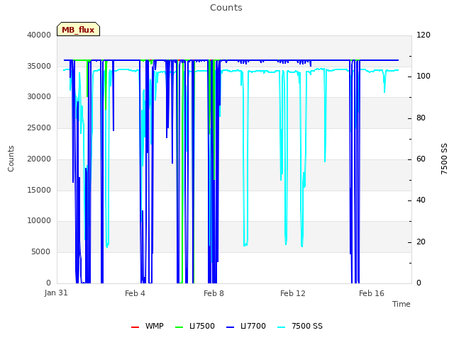The height and width of the screenshot is (340, 454).
Task: Click the Jan 31 x-axis label
Action: point(56,293)
